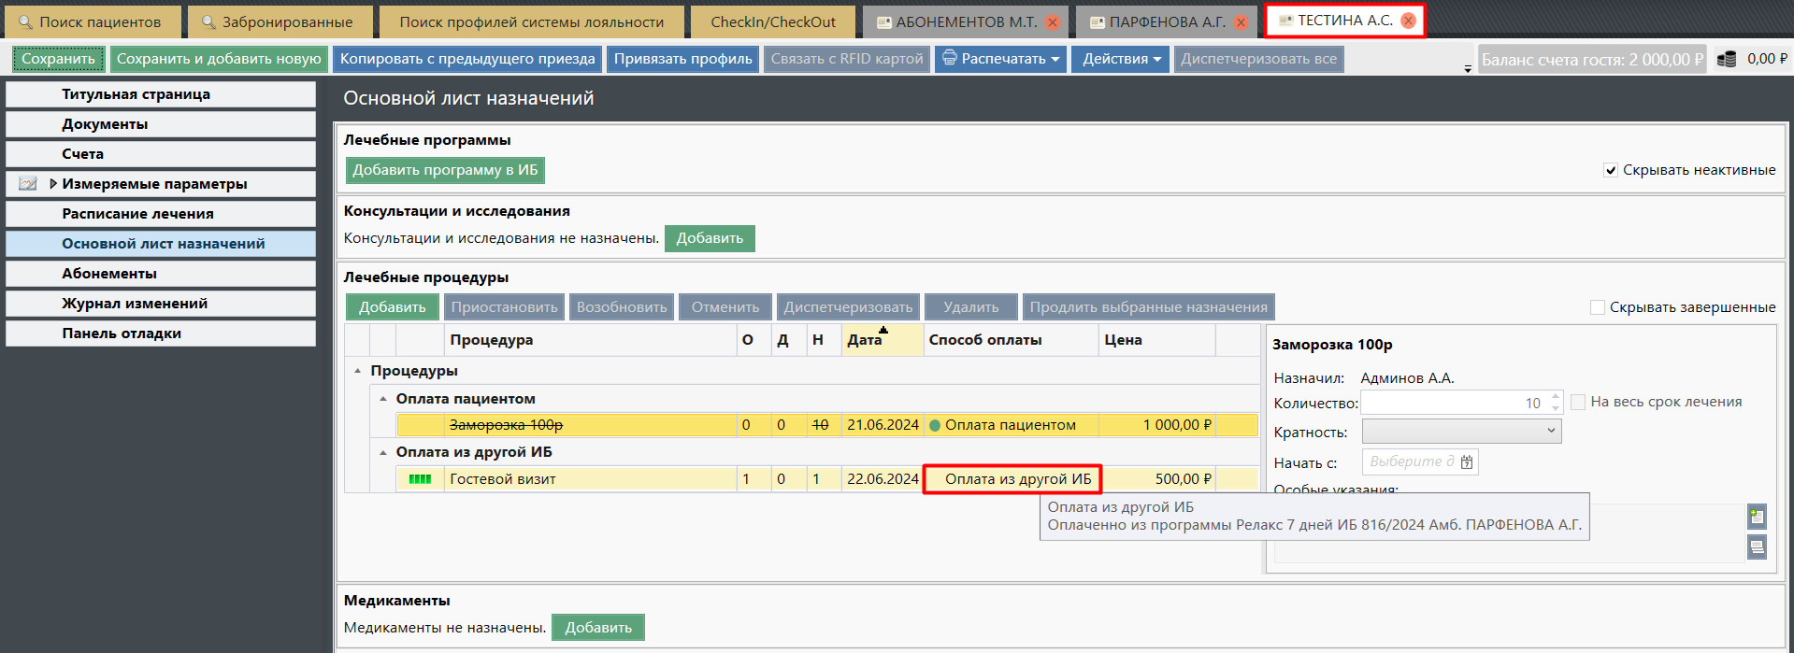Click the toolbar overflow arrow icon
The height and width of the screenshot is (653, 1794).
tap(1467, 69)
